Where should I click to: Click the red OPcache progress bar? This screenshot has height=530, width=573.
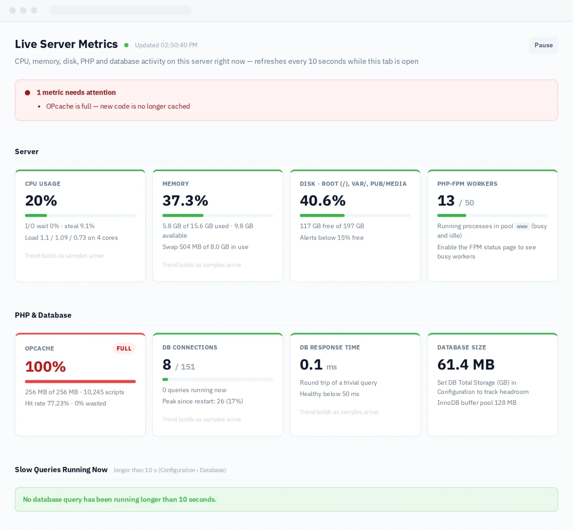coord(80,382)
